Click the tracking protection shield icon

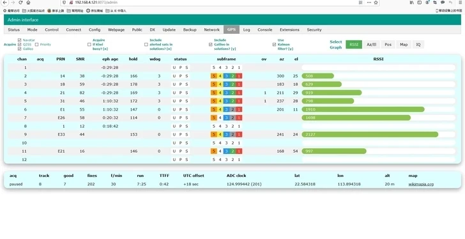pyautogui.click(x=65, y=3)
